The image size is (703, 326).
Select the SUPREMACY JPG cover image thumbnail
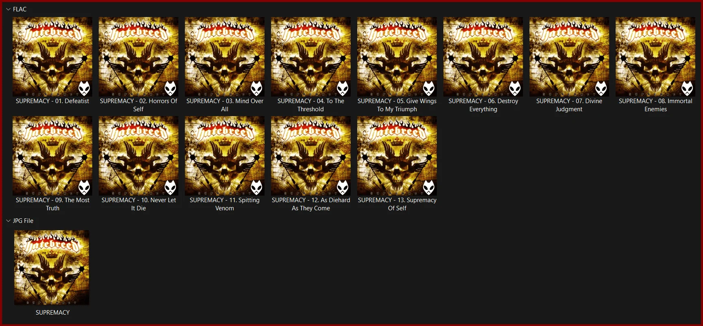point(52,268)
